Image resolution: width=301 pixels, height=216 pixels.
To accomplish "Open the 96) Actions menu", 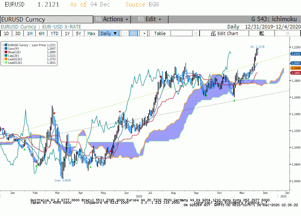I will pyautogui.click(x=112, y=19).
